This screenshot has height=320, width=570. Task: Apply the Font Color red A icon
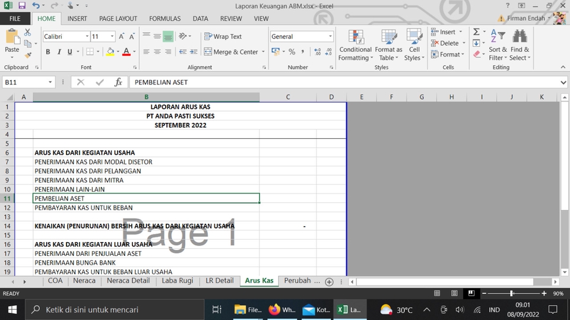[126, 52]
